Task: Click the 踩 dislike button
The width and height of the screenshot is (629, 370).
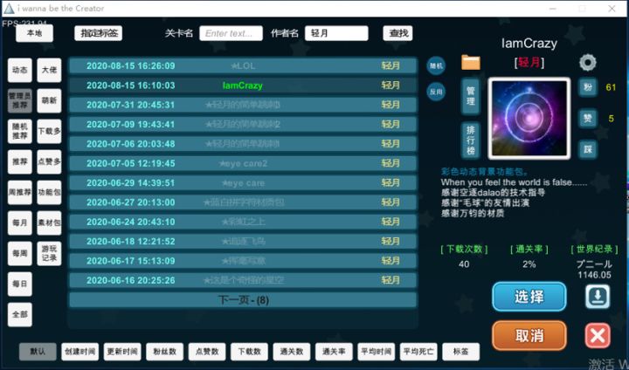Action: (x=588, y=149)
